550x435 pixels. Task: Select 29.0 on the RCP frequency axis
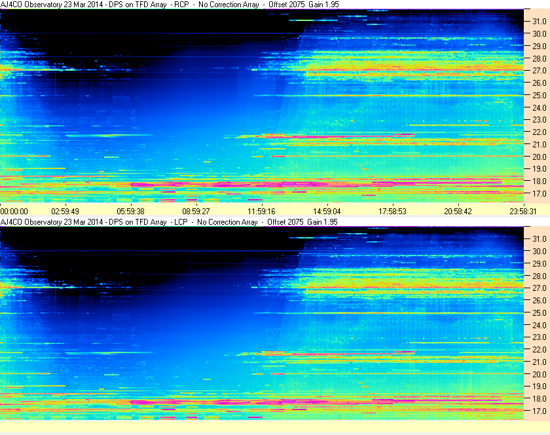[x=540, y=46]
